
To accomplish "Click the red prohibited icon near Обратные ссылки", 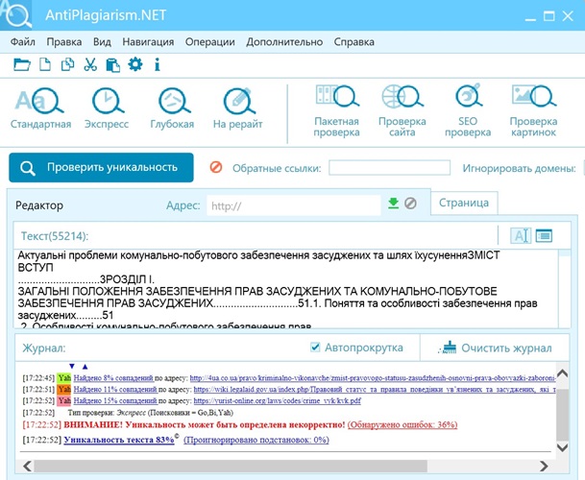I will (x=215, y=167).
